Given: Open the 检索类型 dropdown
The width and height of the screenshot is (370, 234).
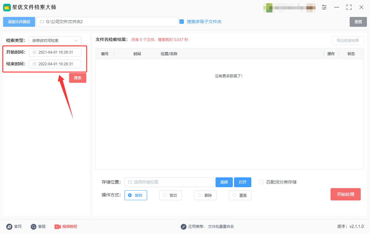Looking at the screenshot, I should [x=55, y=41].
